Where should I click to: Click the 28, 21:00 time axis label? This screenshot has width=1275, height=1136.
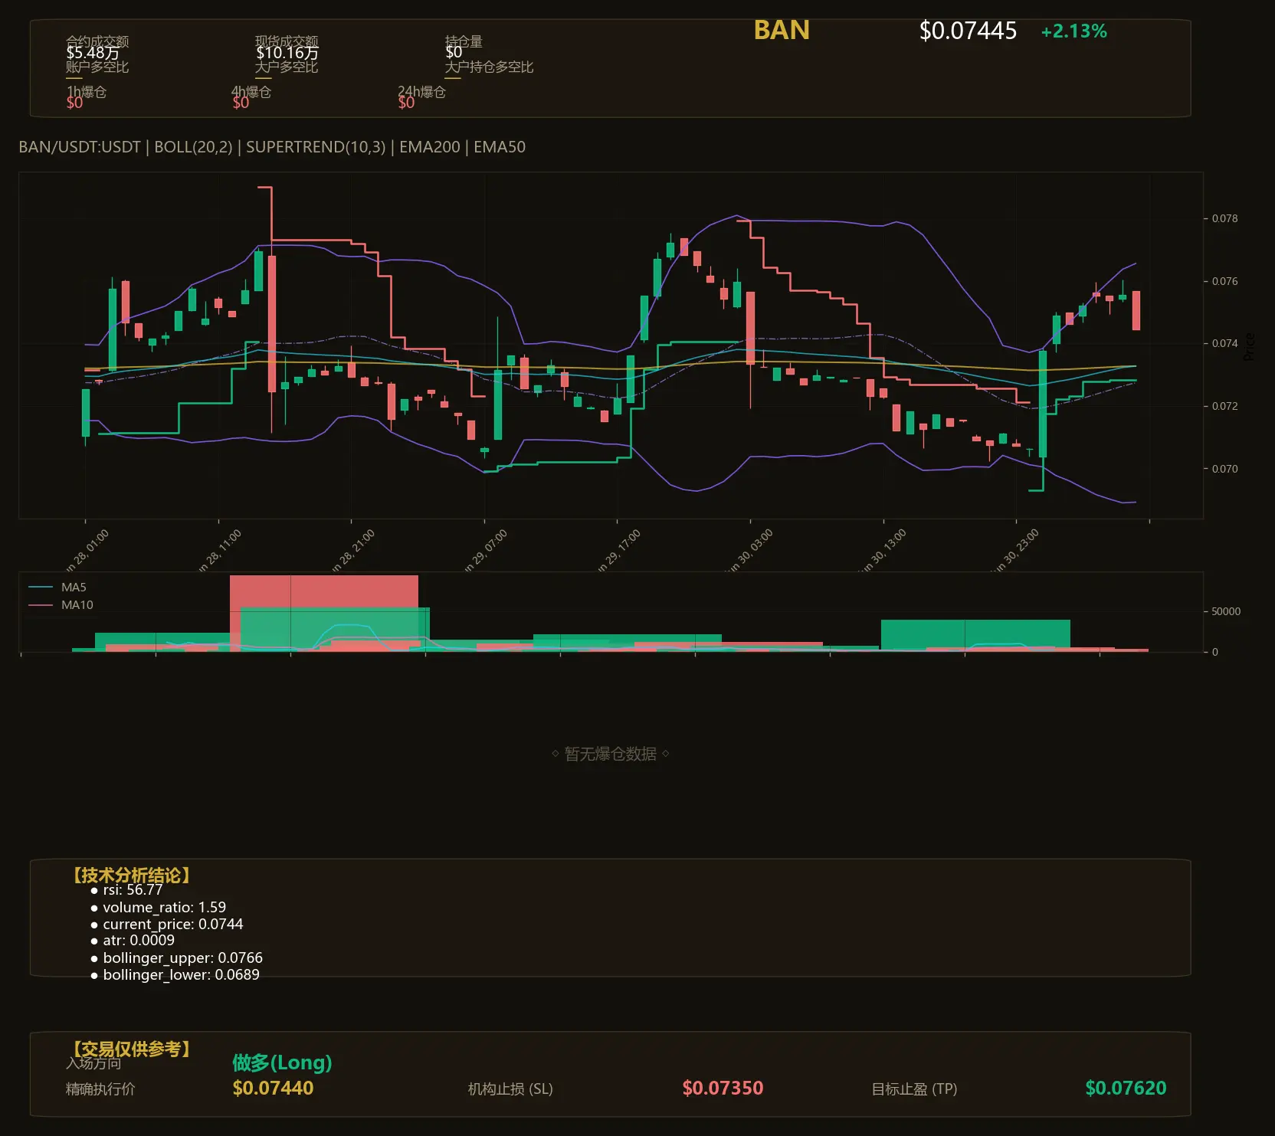click(352, 551)
